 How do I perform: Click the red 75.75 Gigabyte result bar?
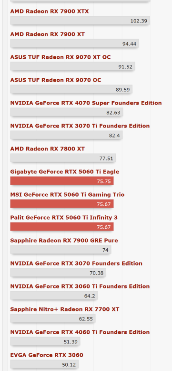[62, 181]
